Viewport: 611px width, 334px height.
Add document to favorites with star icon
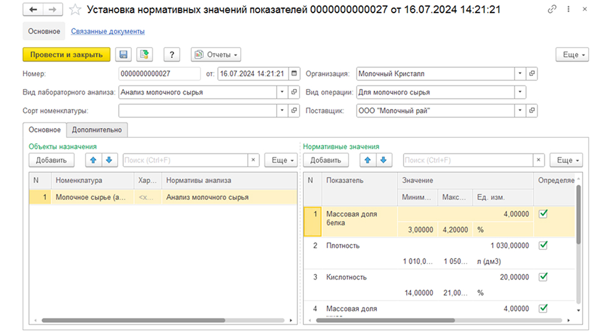pos(75,9)
